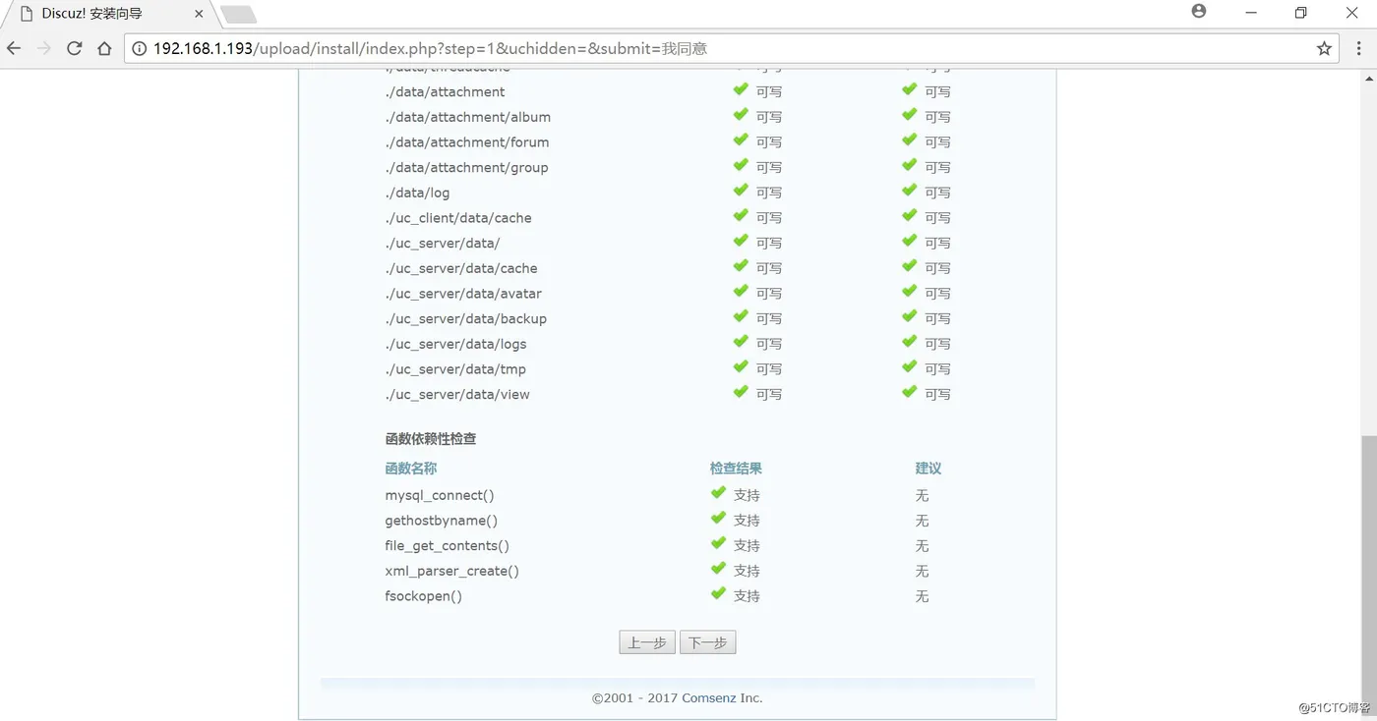The height and width of the screenshot is (721, 1377).
Task: Click green check for xml_parser_create()
Action: pos(718,569)
